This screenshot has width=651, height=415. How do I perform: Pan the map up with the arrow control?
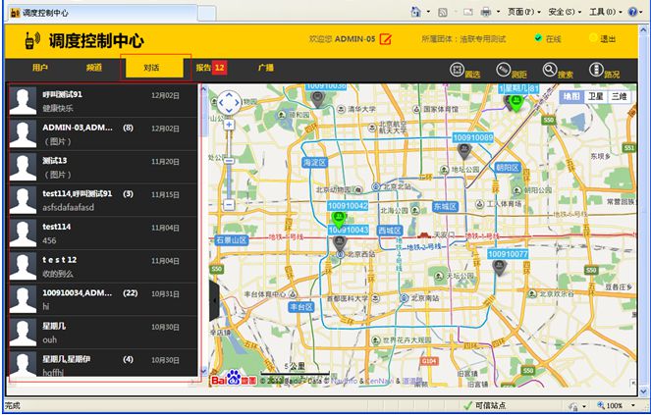229,94
